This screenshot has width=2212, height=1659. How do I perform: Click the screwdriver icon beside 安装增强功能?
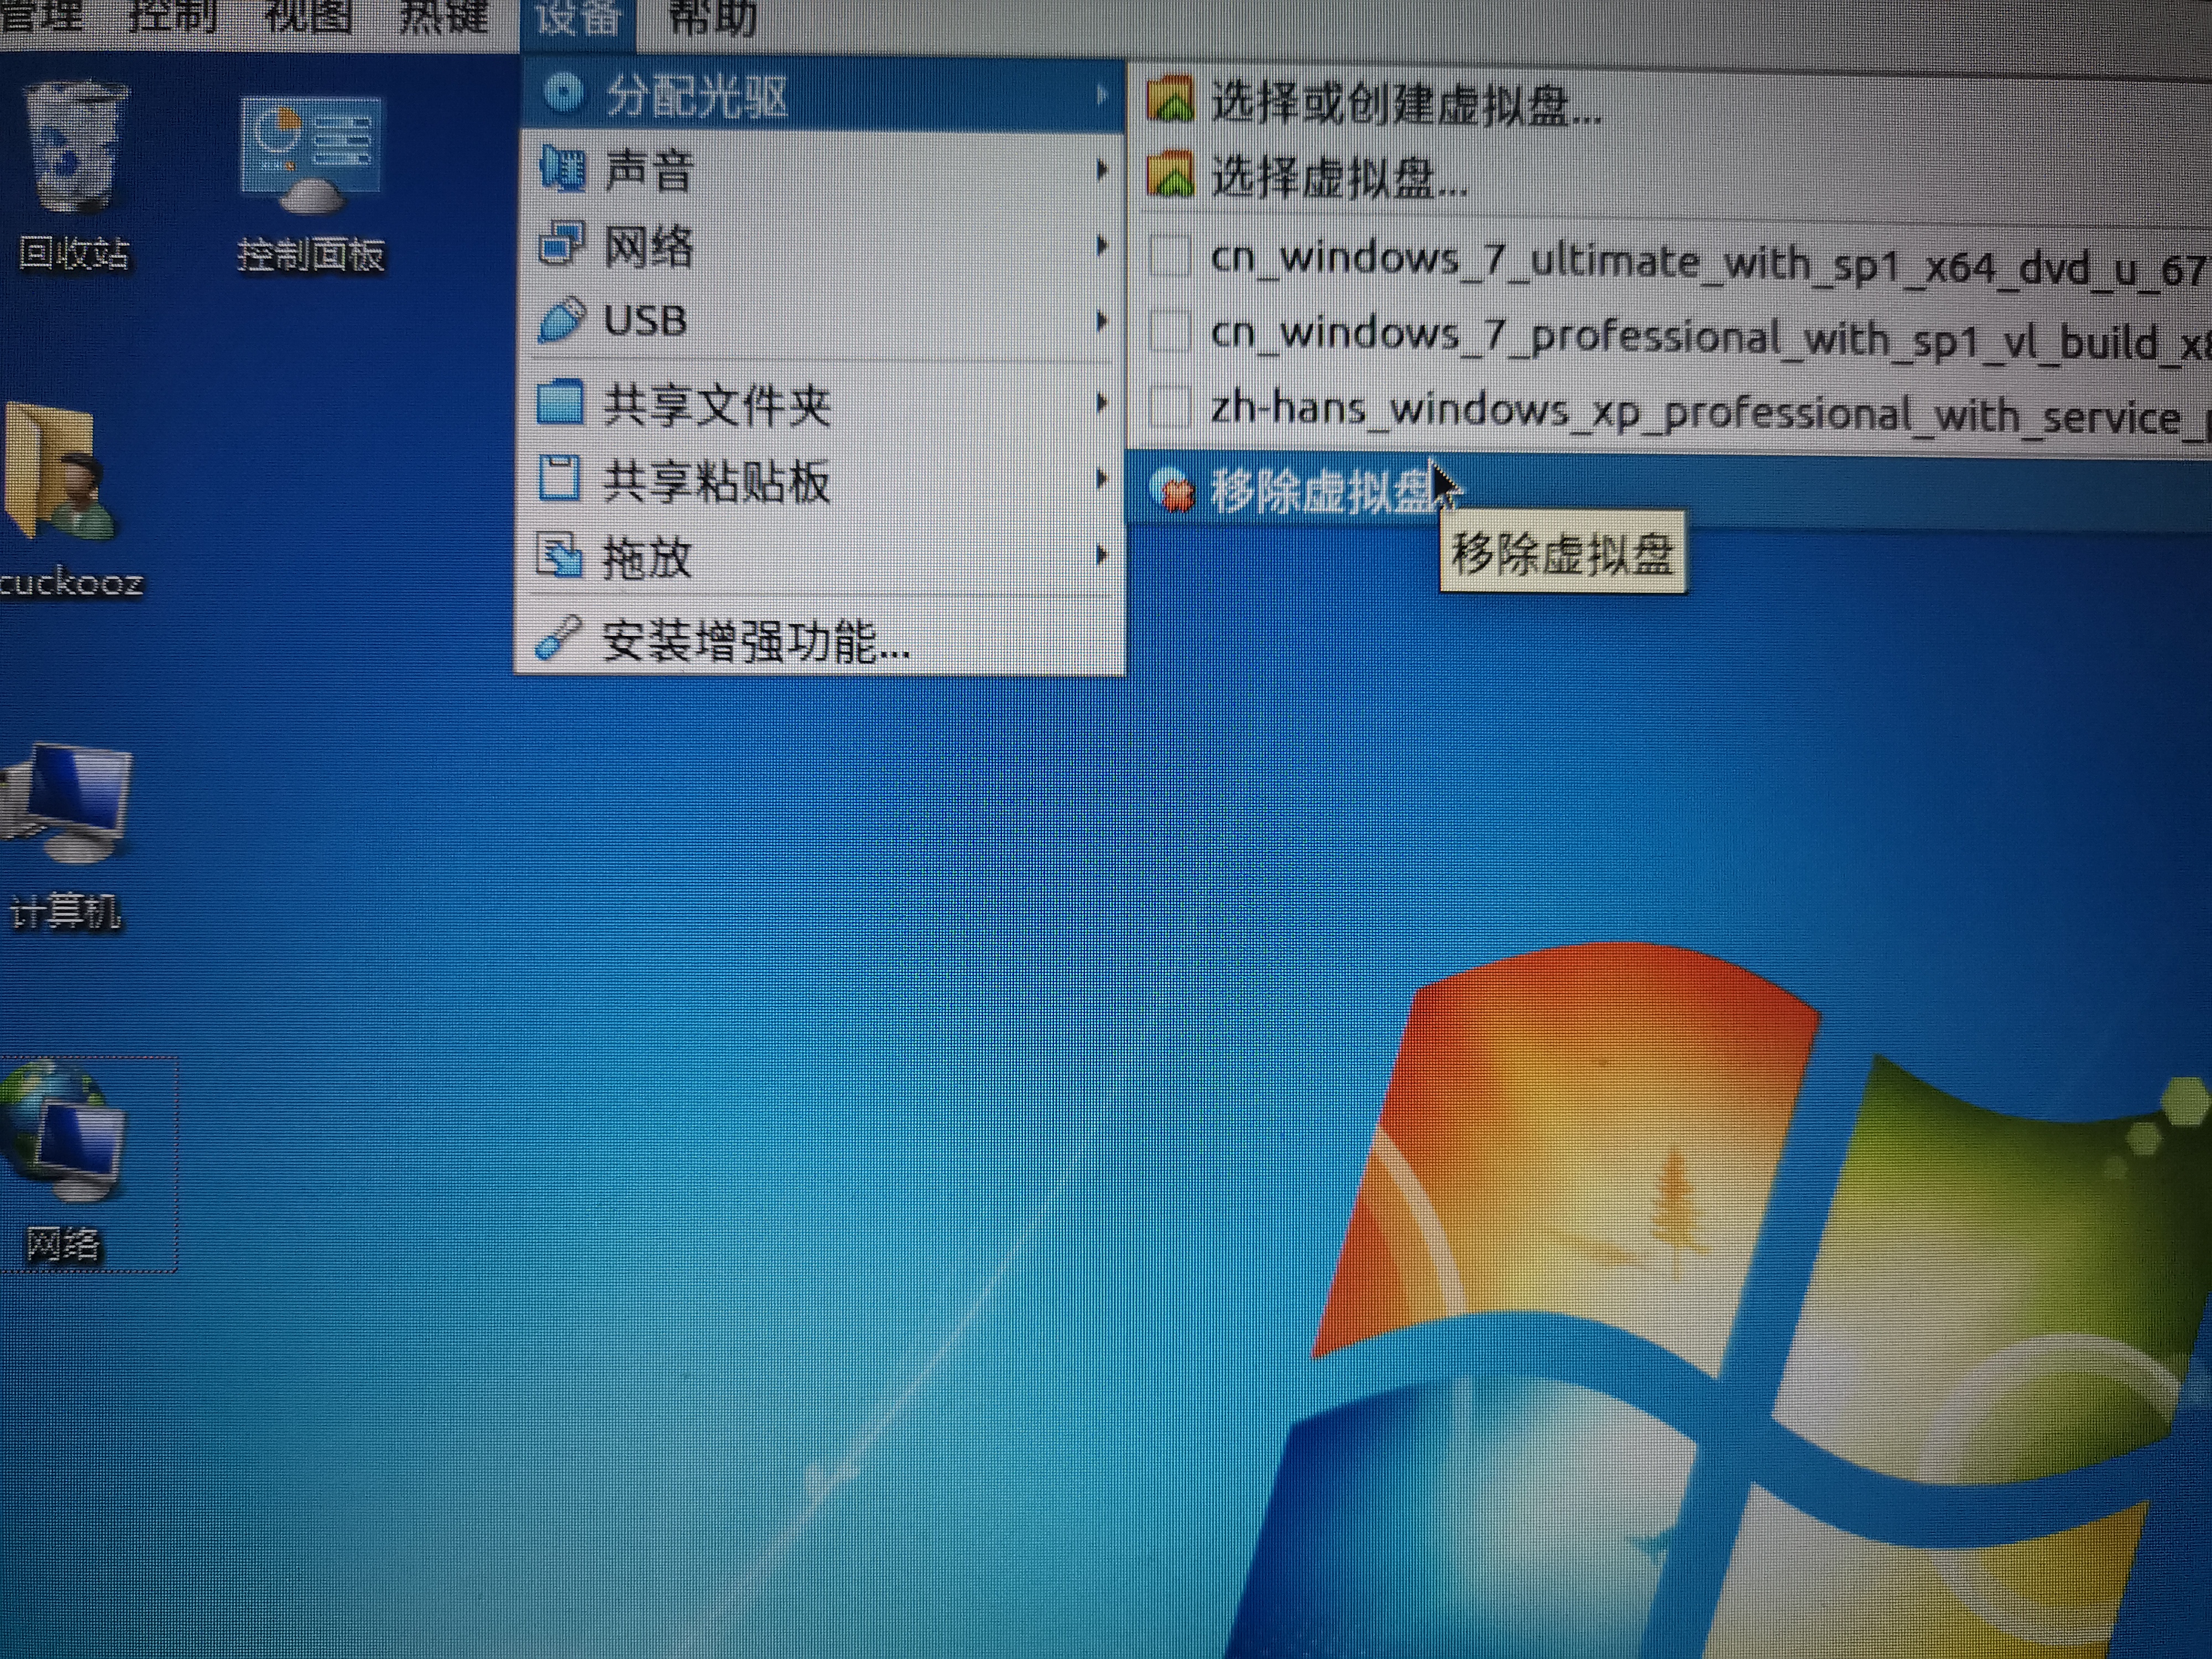click(x=558, y=637)
